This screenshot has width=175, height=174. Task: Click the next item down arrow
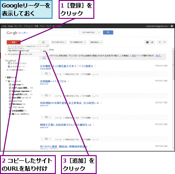pos(165,42)
